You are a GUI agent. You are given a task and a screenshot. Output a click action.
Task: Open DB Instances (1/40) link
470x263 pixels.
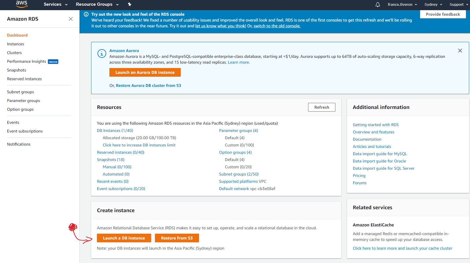coord(115,130)
